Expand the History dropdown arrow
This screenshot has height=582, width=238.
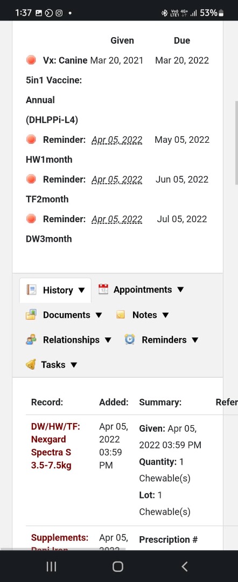pyautogui.click(x=81, y=290)
